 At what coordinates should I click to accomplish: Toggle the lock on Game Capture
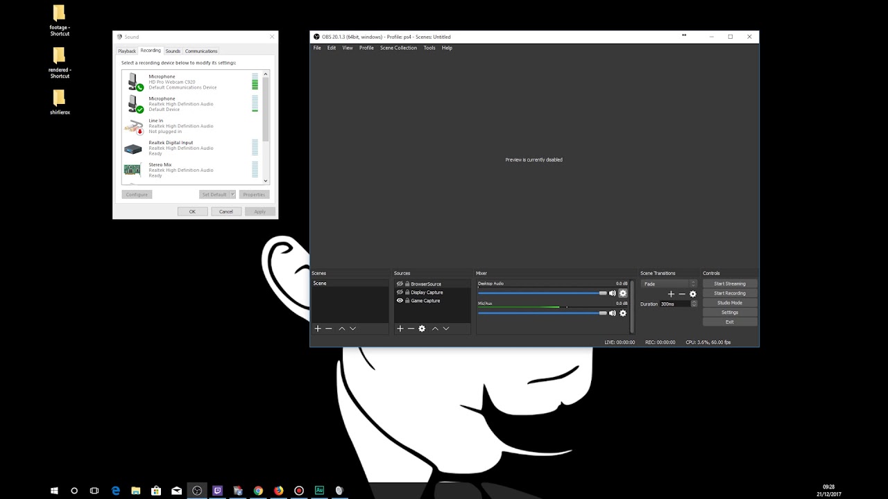point(407,301)
